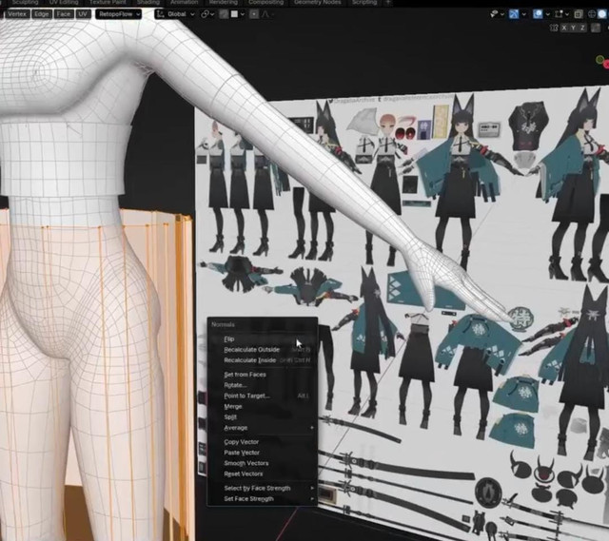This screenshot has height=541, width=609.
Task: Expand Set Face Strength submenu
Action: click(x=263, y=499)
